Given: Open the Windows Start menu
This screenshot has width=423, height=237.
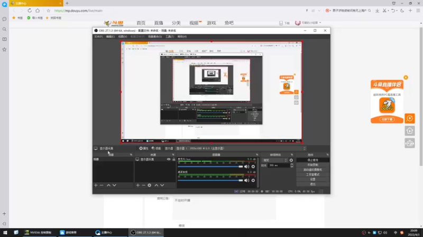Looking at the screenshot, I should point(5,232).
